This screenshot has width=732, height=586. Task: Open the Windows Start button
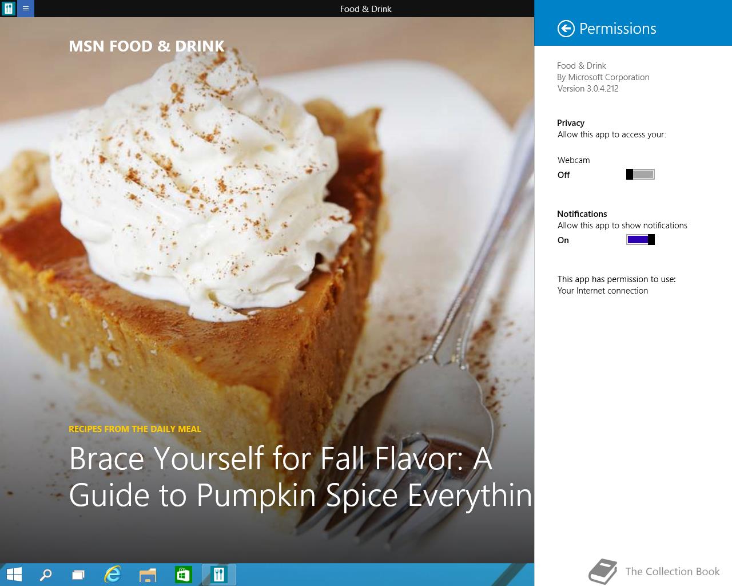(x=14, y=575)
